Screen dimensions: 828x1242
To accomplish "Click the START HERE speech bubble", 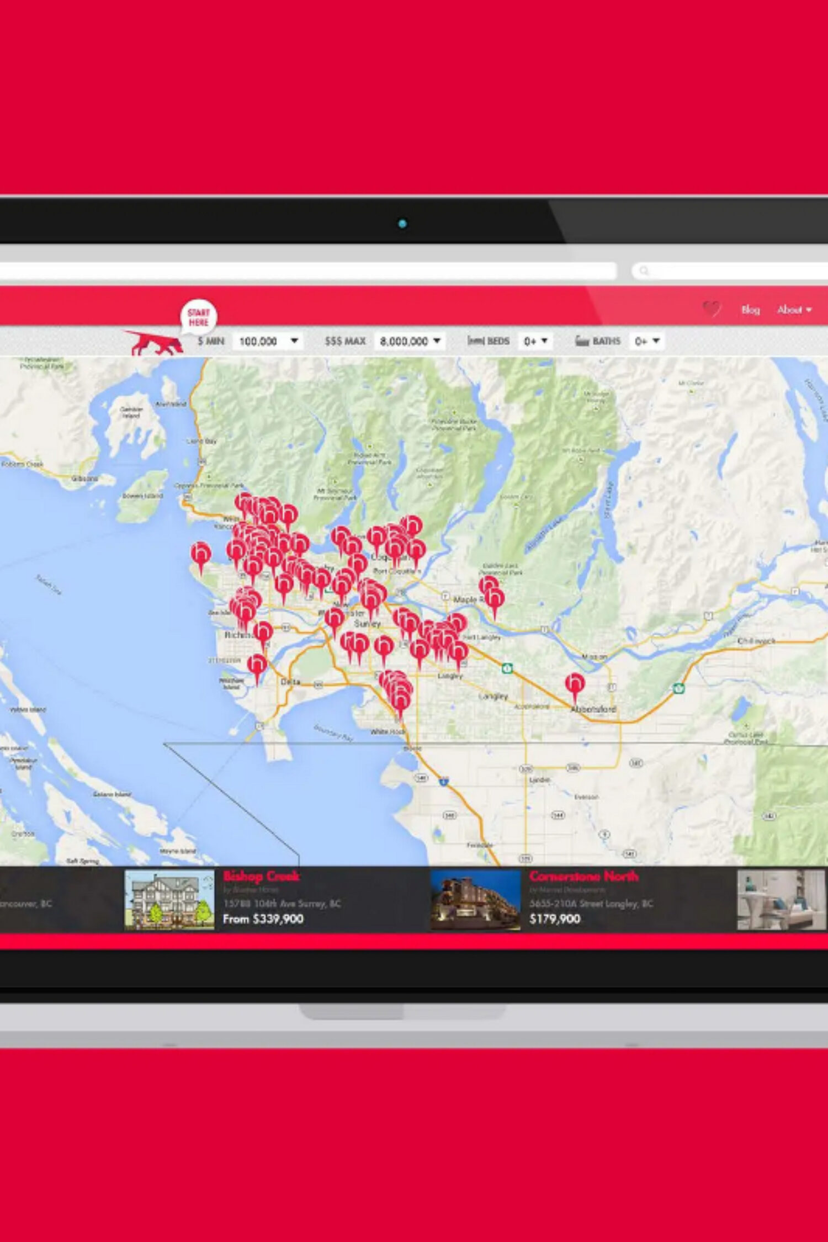I will pyautogui.click(x=199, y=317).
